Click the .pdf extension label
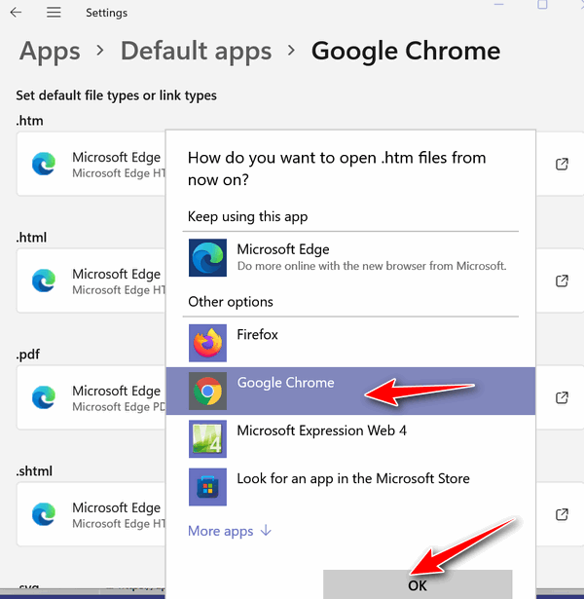Screen dimensions: 584x599 (27, 355)
